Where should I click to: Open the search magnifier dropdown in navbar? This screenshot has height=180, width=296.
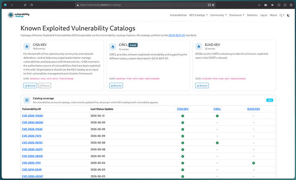coord(282,15)
